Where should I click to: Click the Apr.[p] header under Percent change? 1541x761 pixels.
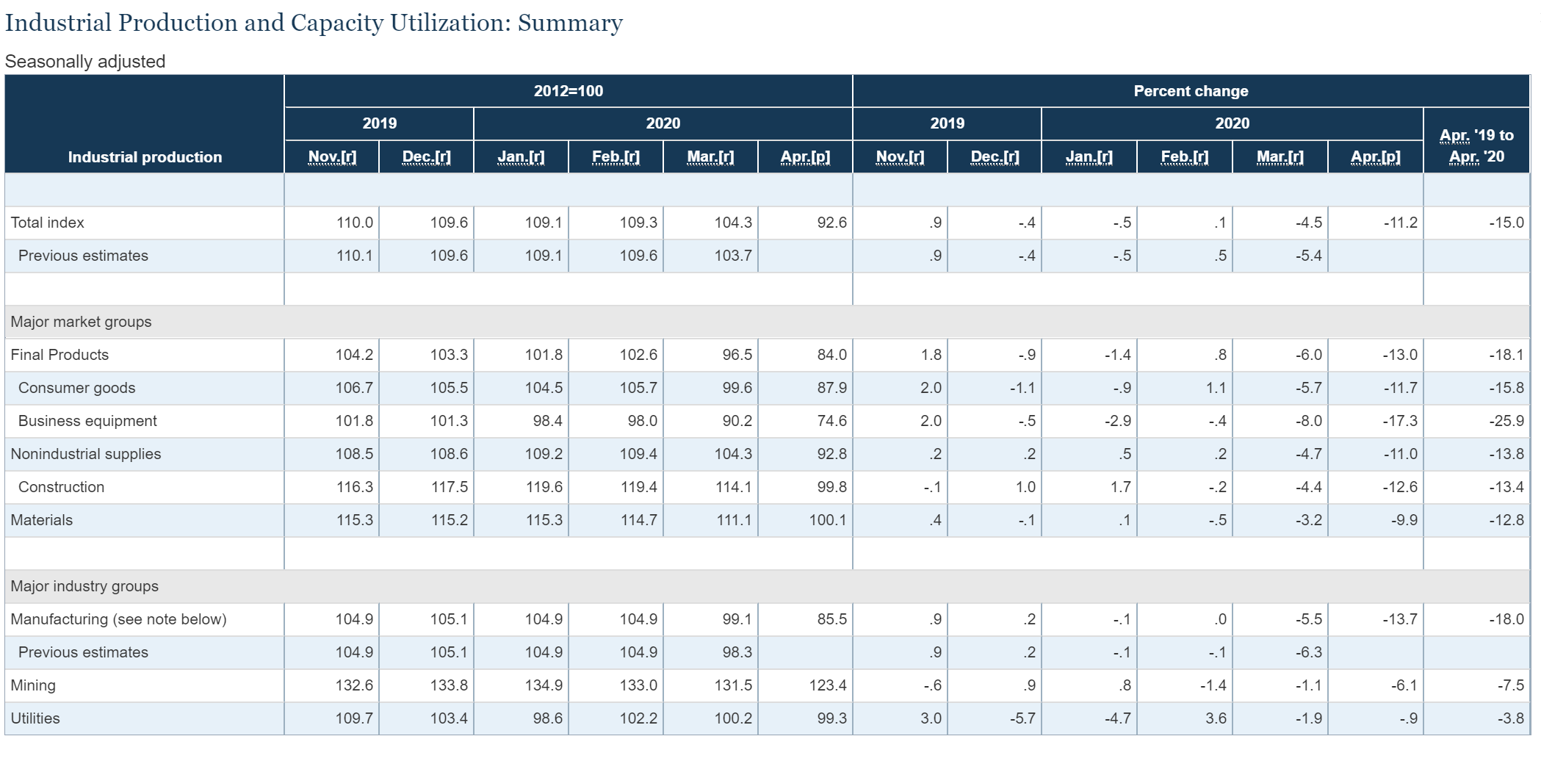pos(1375,156)
